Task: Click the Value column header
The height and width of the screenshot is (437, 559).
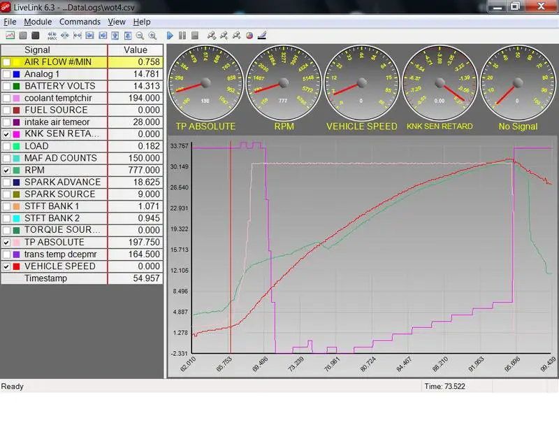Action: click(136, 50)
